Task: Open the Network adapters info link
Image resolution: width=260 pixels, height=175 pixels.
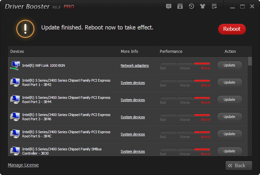Action: (x=135, y=65)
